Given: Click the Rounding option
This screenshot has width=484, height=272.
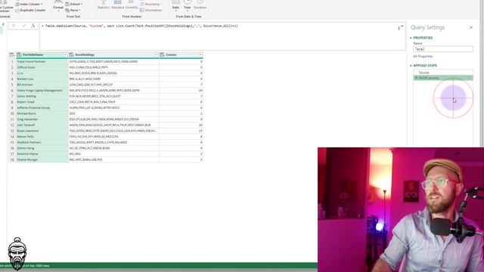Looking at the screenshot, I should pos(150,4).
